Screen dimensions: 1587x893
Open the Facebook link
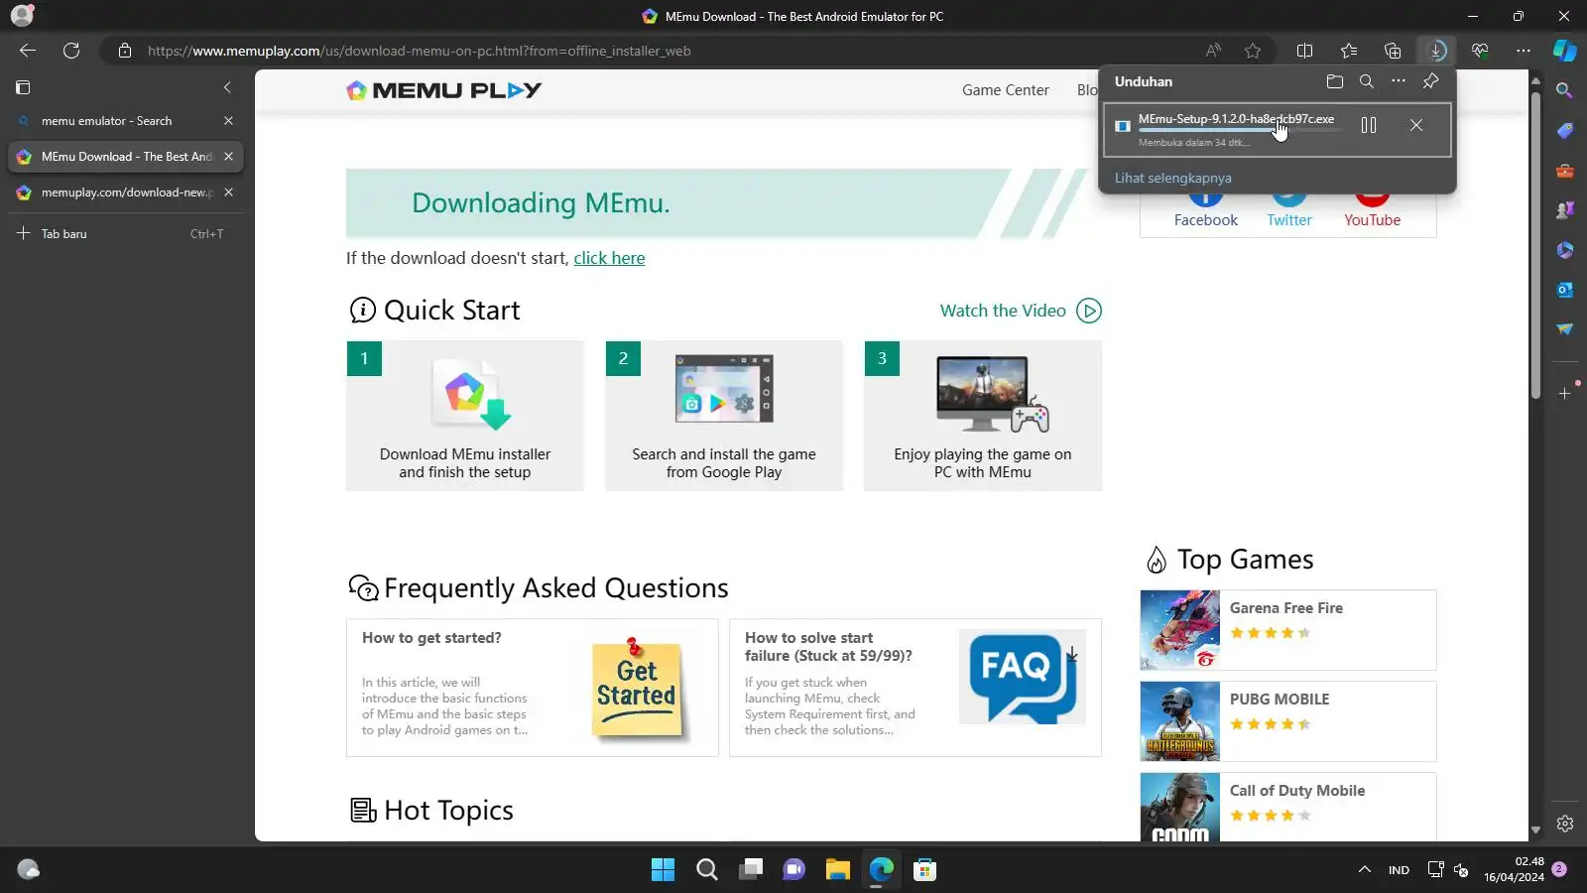click(1206, 220)
